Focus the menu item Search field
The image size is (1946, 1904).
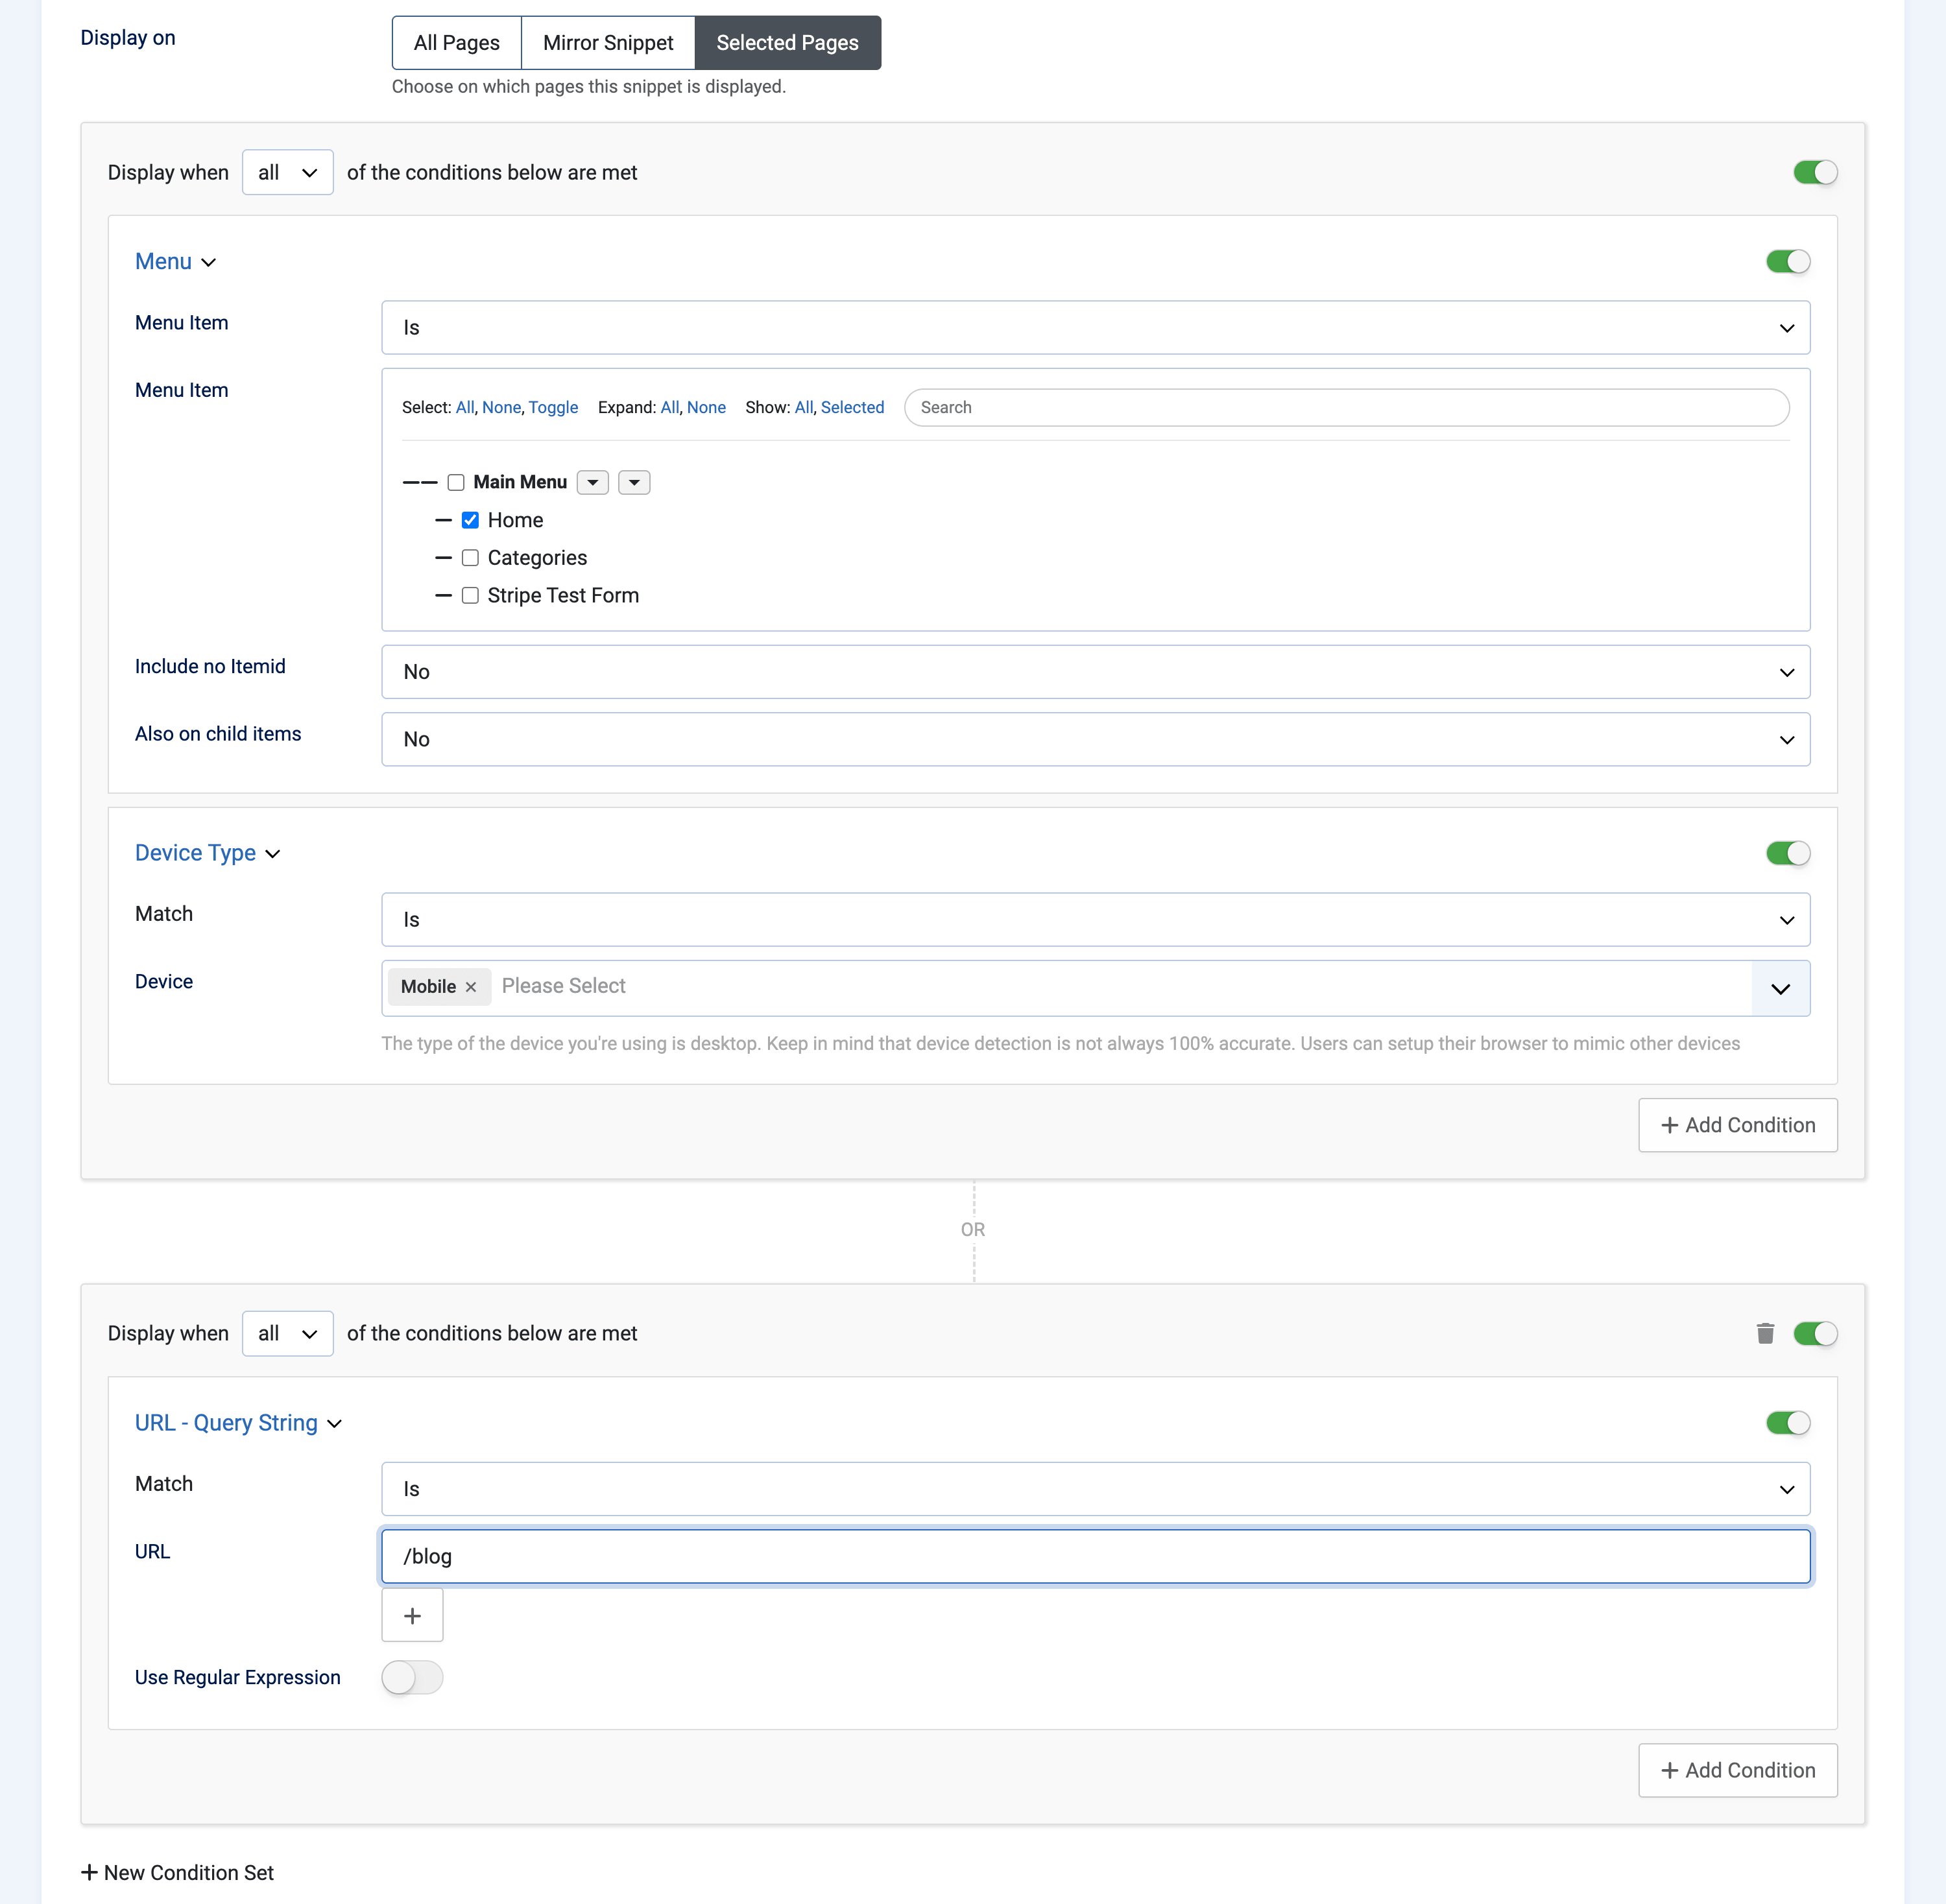coord(1346,408)
